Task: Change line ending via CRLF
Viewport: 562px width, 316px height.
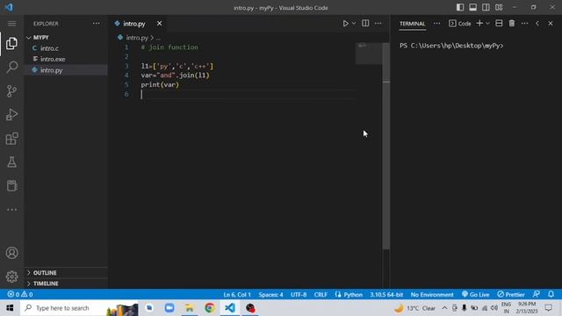Action: pos(321,295)
